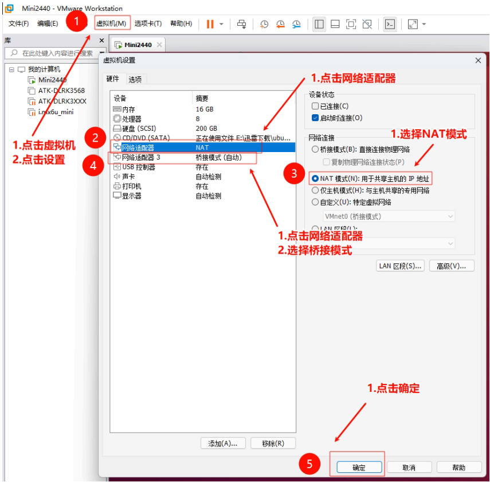Select the 自定义(U) radio button
The width and height of the screenshot is (490, 482).
(315, 203)
